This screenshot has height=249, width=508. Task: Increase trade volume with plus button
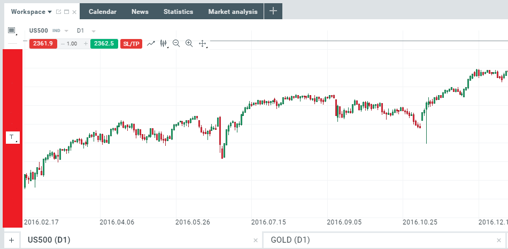[86, 43]
